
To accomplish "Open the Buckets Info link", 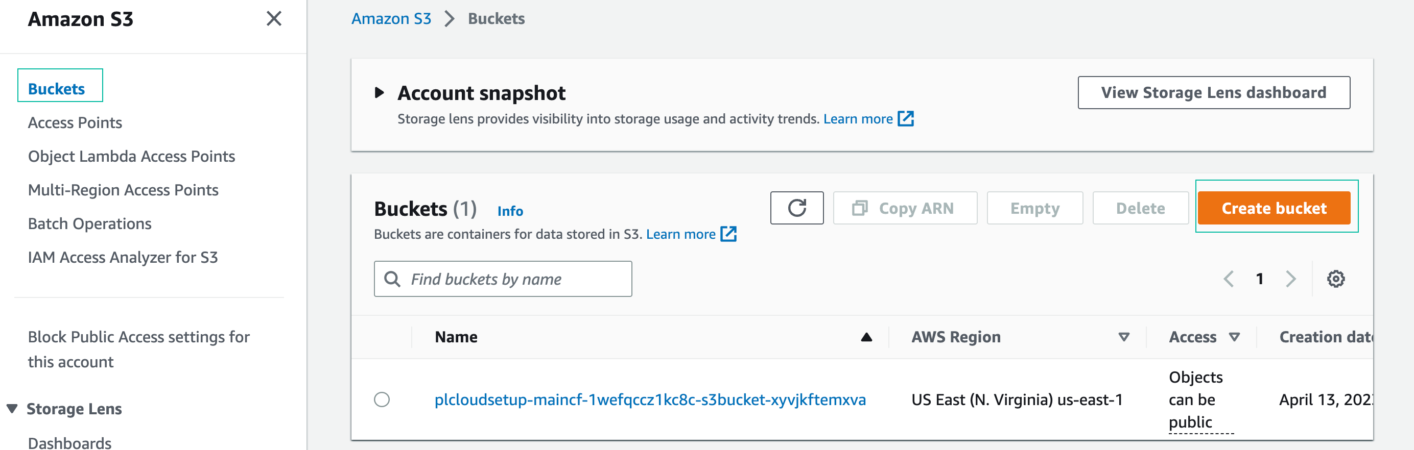I will 510,211.
